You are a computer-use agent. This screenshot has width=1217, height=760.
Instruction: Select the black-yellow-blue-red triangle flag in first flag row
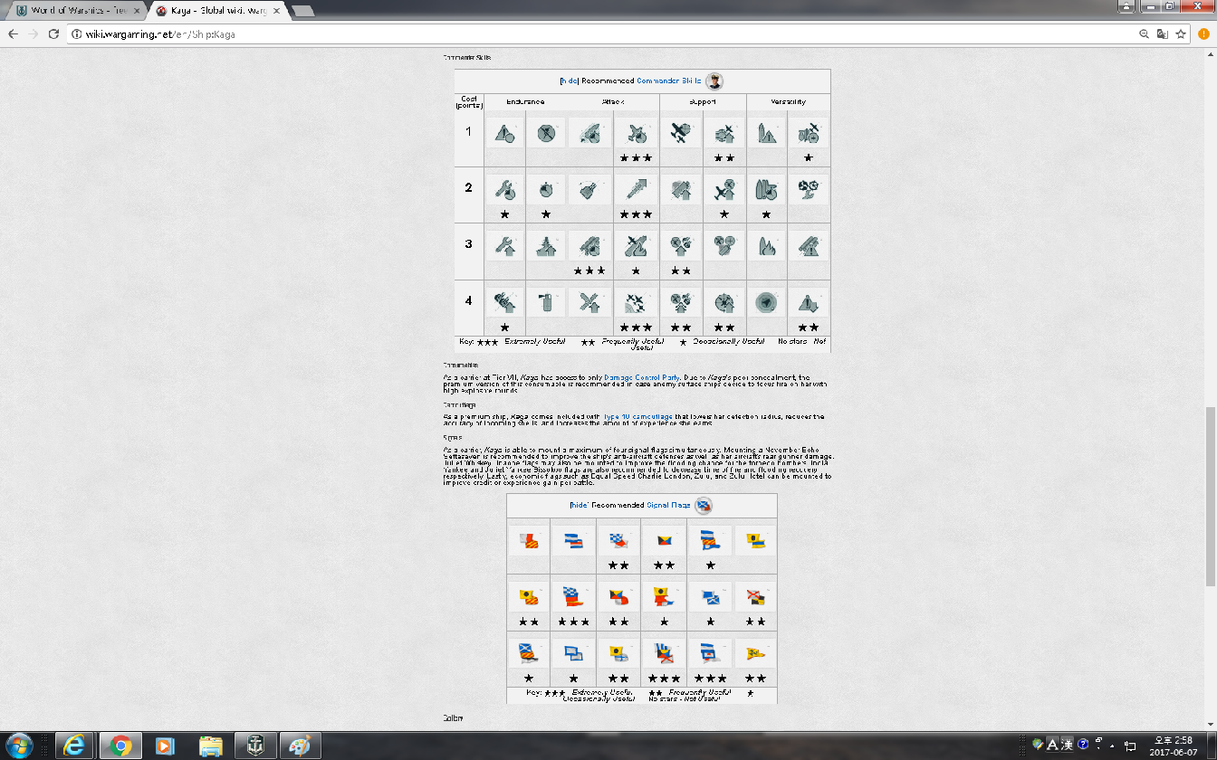(664, 541)
